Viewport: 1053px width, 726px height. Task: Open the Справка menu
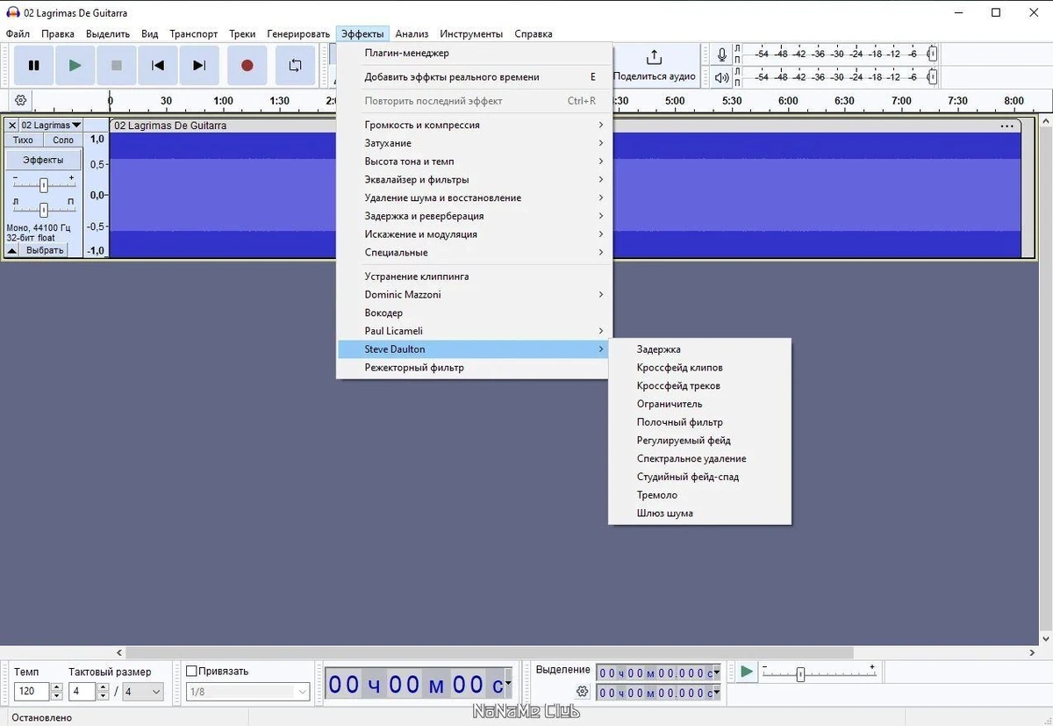(534, 34)
